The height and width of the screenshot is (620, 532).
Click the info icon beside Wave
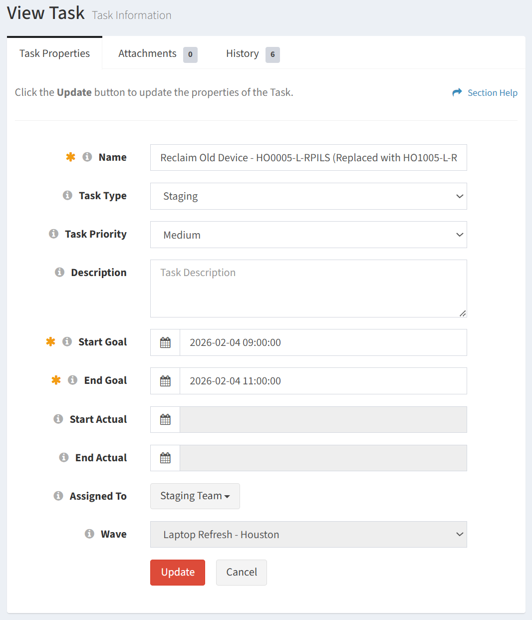tap(89, 534)
